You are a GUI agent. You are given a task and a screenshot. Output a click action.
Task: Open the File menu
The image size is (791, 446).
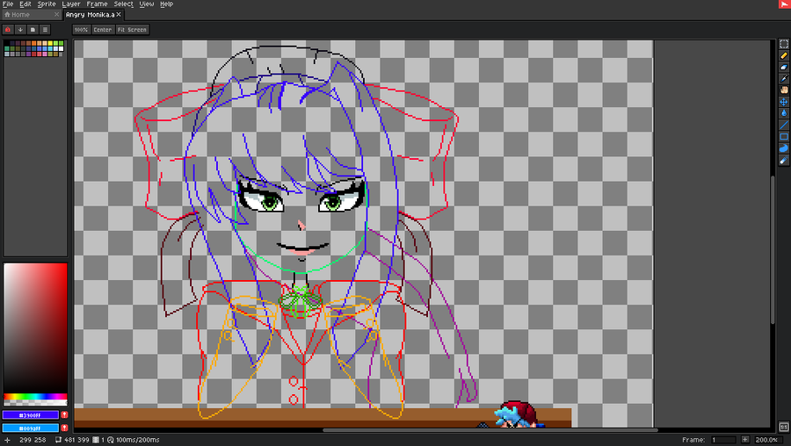point(8,4)
